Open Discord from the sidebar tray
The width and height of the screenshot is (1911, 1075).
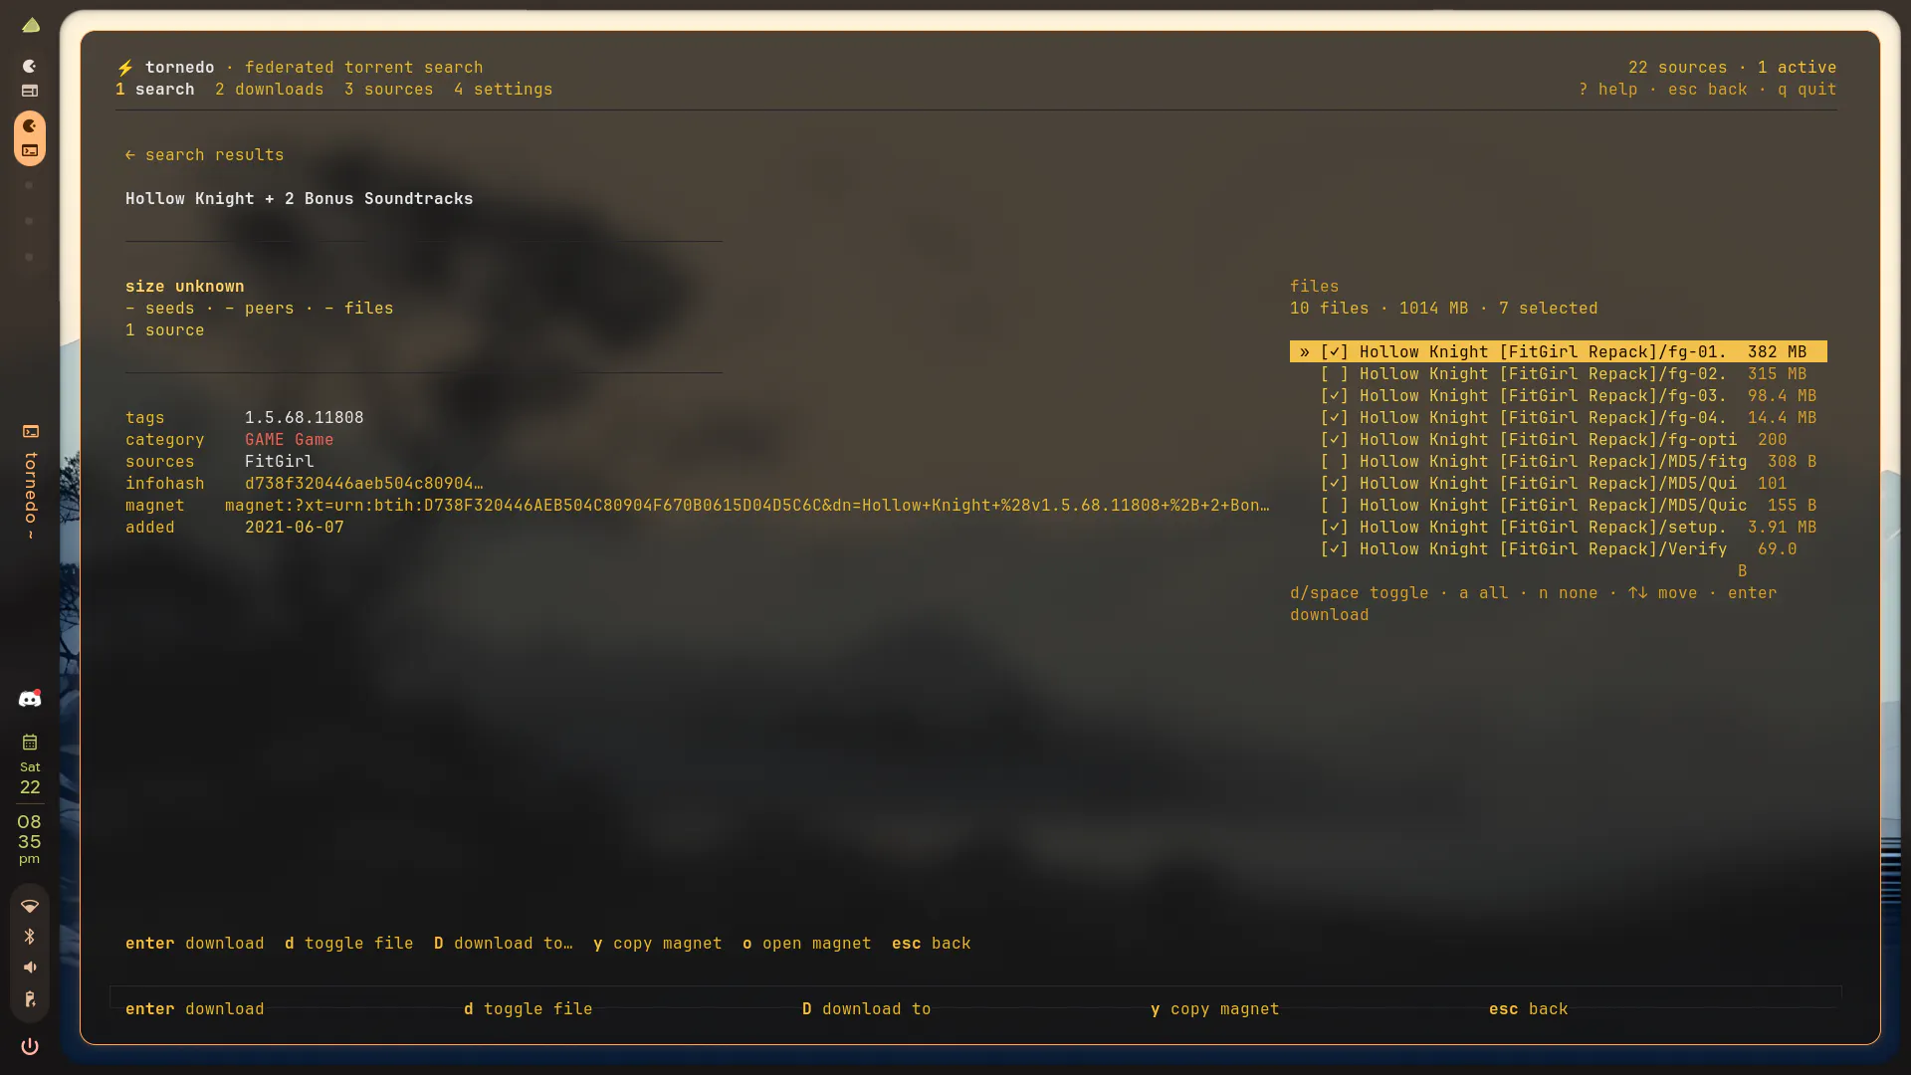click(30, 699)
